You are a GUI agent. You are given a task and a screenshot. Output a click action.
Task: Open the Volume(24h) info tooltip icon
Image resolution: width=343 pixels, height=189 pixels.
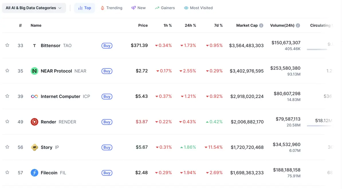[x=298, y=25]
